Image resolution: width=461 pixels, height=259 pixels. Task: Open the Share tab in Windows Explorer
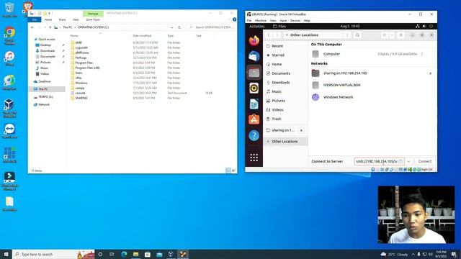(62, 19)
